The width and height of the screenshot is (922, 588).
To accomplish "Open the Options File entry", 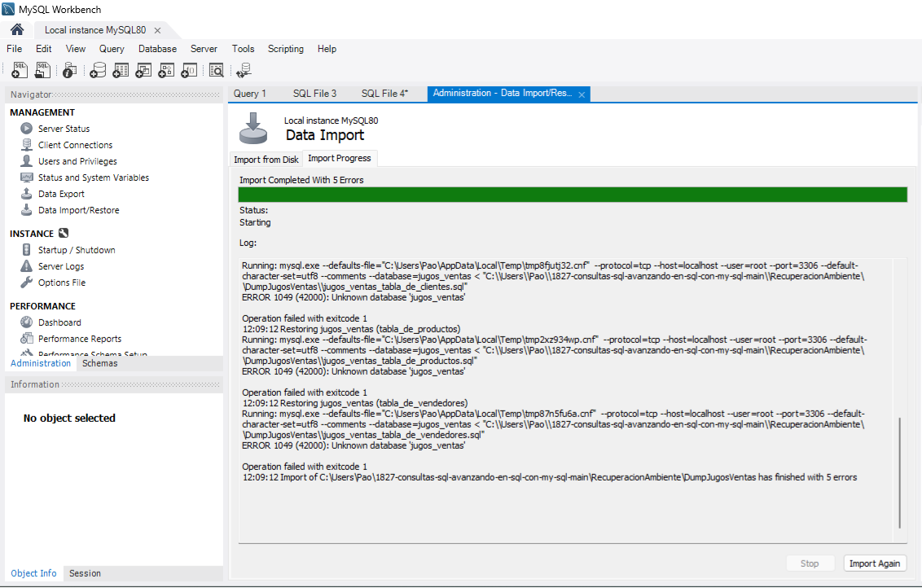I will click(x=62, y=283).
